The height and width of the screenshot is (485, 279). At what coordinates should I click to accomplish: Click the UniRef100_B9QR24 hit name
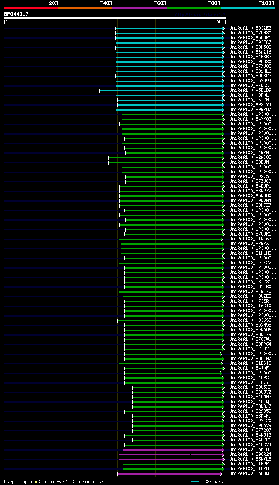(250, 455)
